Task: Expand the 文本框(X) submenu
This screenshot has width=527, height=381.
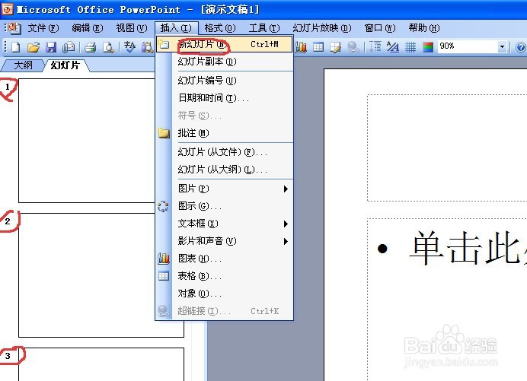Action: (224, 224)
